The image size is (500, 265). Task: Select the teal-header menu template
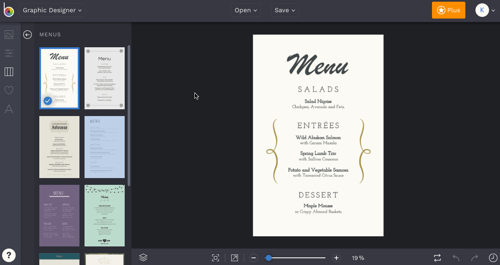coord(59,259)
